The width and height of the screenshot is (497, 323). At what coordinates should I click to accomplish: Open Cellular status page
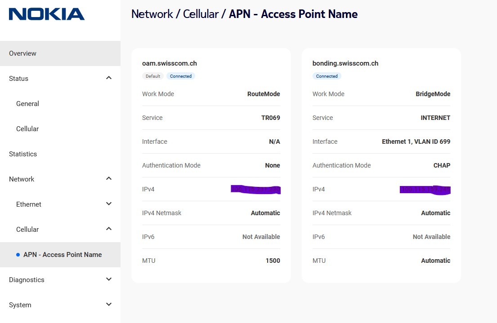pos(27,129)
